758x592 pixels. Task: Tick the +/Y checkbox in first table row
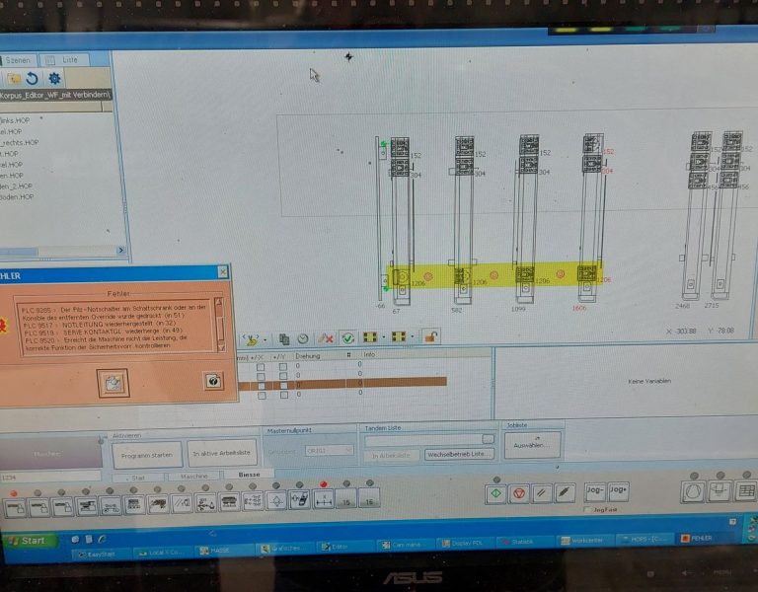(x=283, y=366)
